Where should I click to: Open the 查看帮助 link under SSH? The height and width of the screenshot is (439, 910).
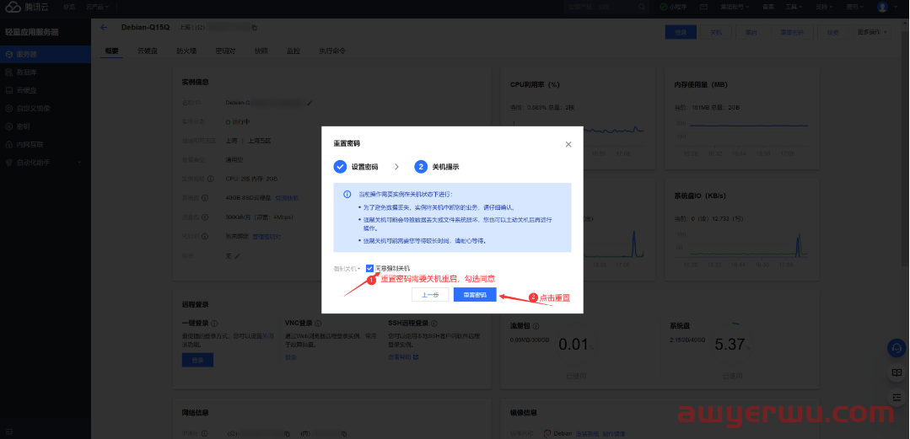pos(403,357)
